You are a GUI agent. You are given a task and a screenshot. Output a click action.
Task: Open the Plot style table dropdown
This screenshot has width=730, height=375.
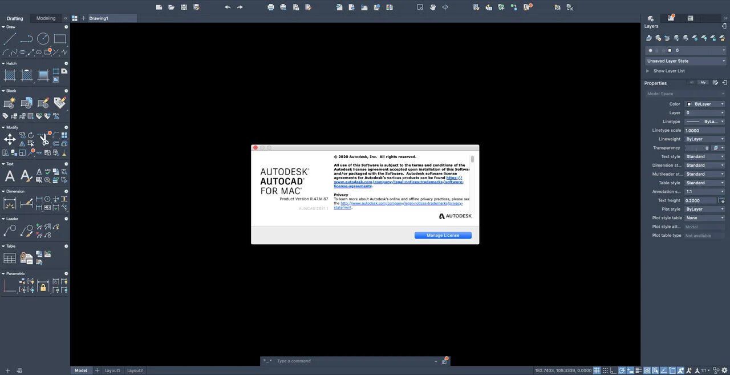pyautogui.click(x=705, y=217)
